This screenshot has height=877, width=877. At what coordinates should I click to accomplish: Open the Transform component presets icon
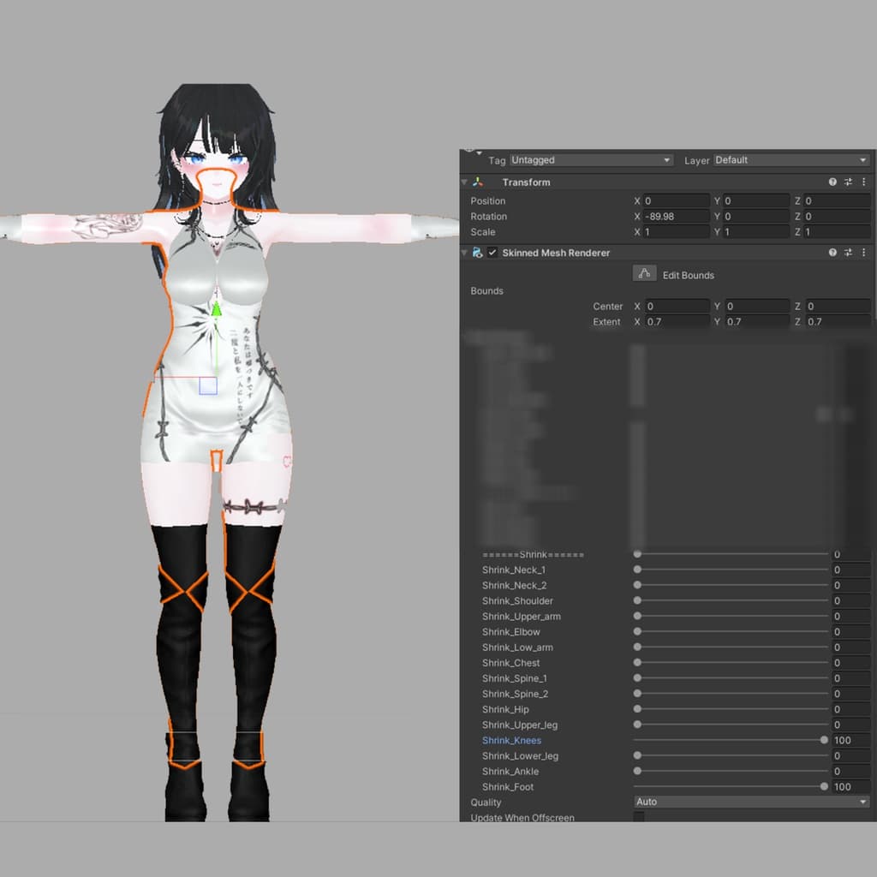pyautogui.click(x=848, y=182)
